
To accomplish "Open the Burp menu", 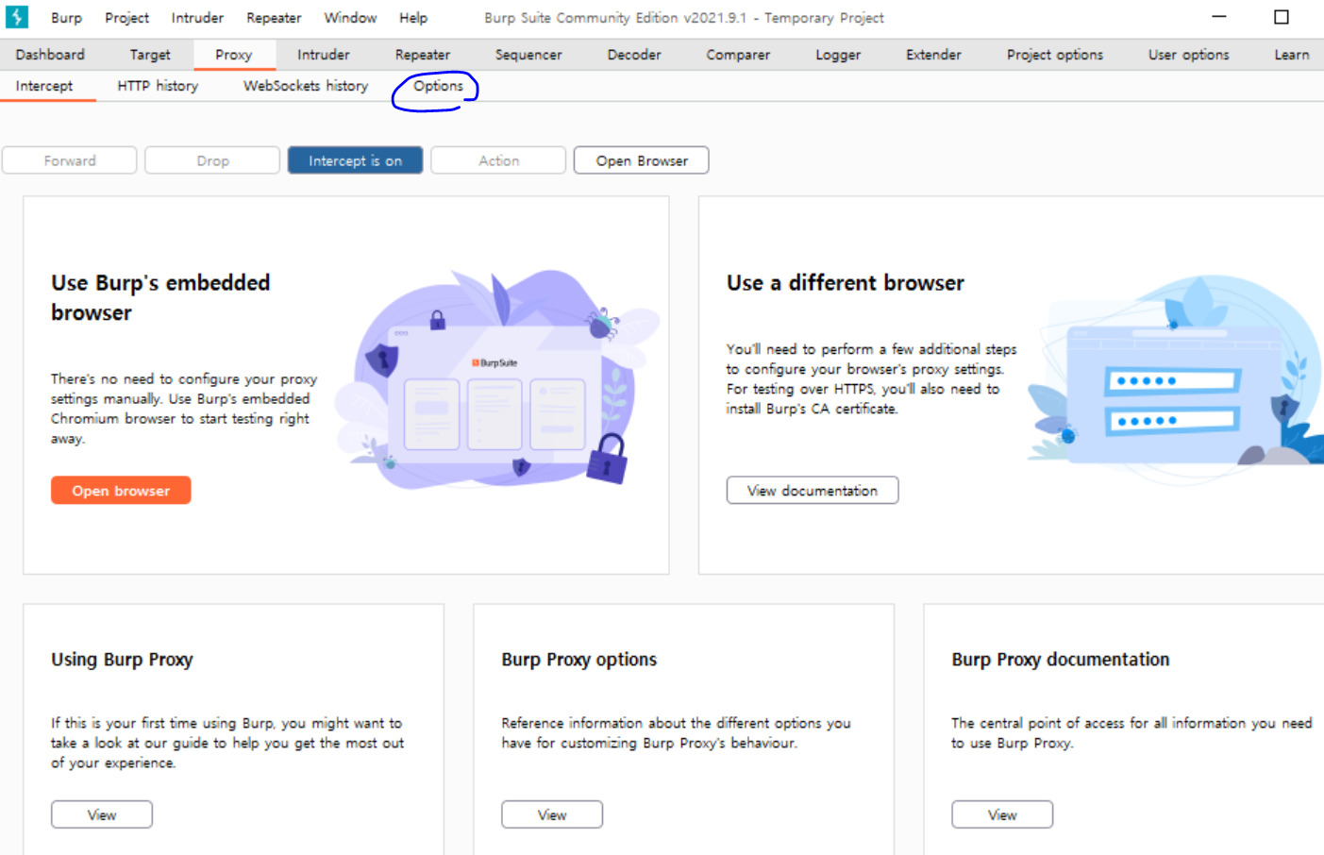I will tap(66, 18).
